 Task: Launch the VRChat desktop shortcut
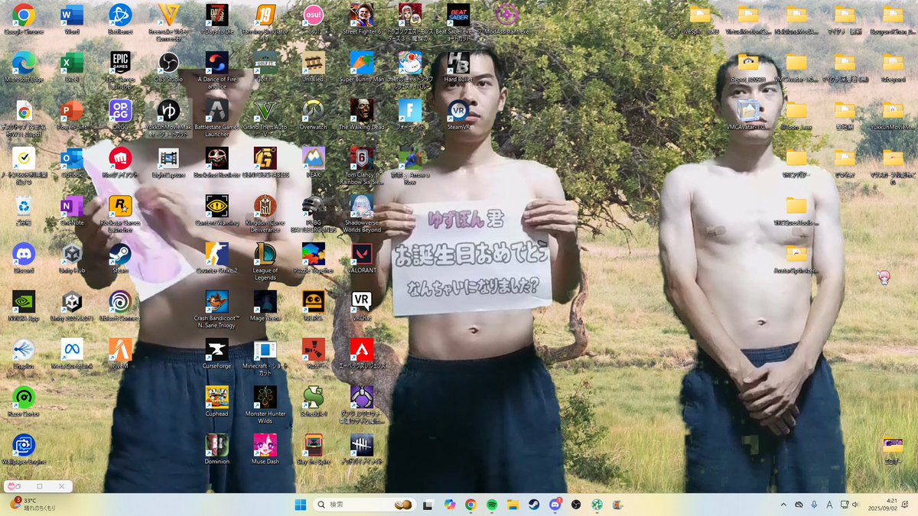coord(362,306)
